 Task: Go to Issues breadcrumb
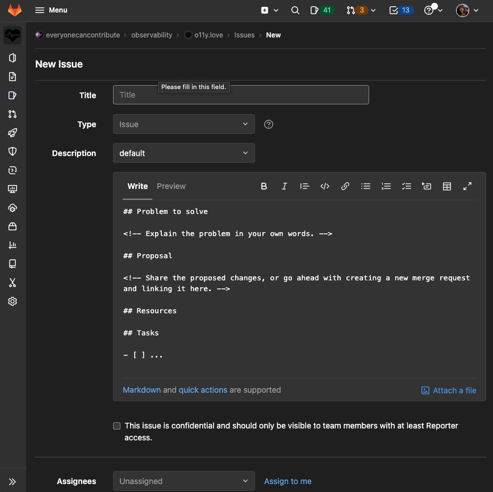pyautogui.click(x=244, y=35)
